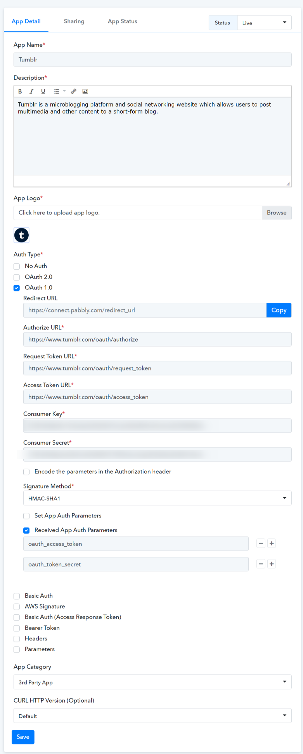Click the Consumer Key field

[x=157, y=426]
